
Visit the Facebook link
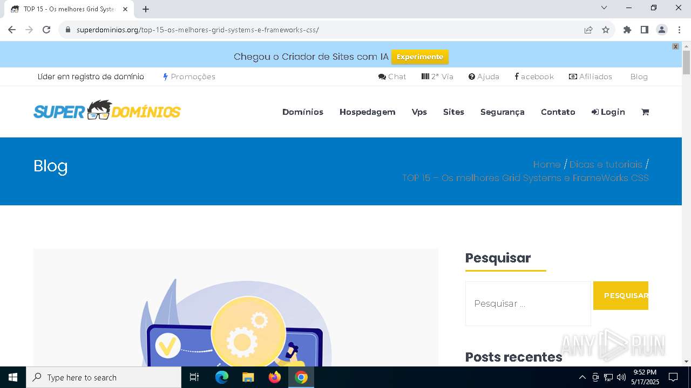click(x=534, y=77)
